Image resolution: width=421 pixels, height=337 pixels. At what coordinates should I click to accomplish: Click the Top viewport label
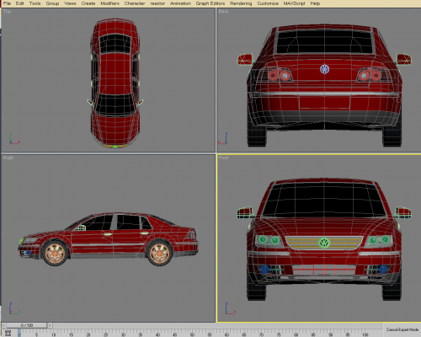(x=7, y=11)
